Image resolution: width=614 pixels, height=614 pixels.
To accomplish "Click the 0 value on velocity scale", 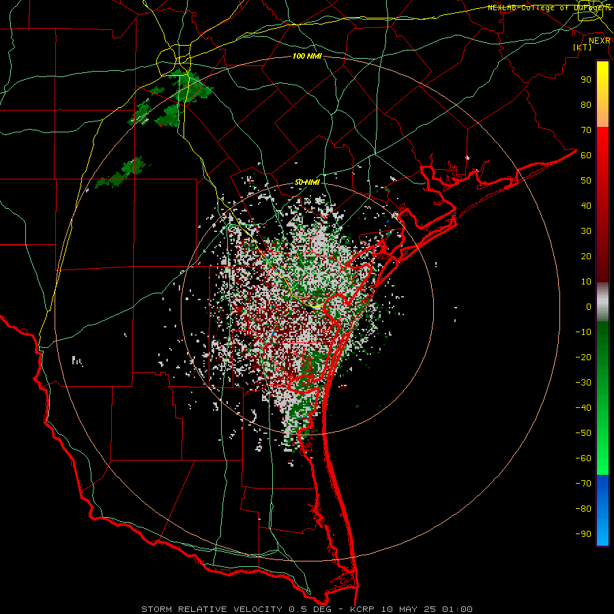I will (589, 306).
